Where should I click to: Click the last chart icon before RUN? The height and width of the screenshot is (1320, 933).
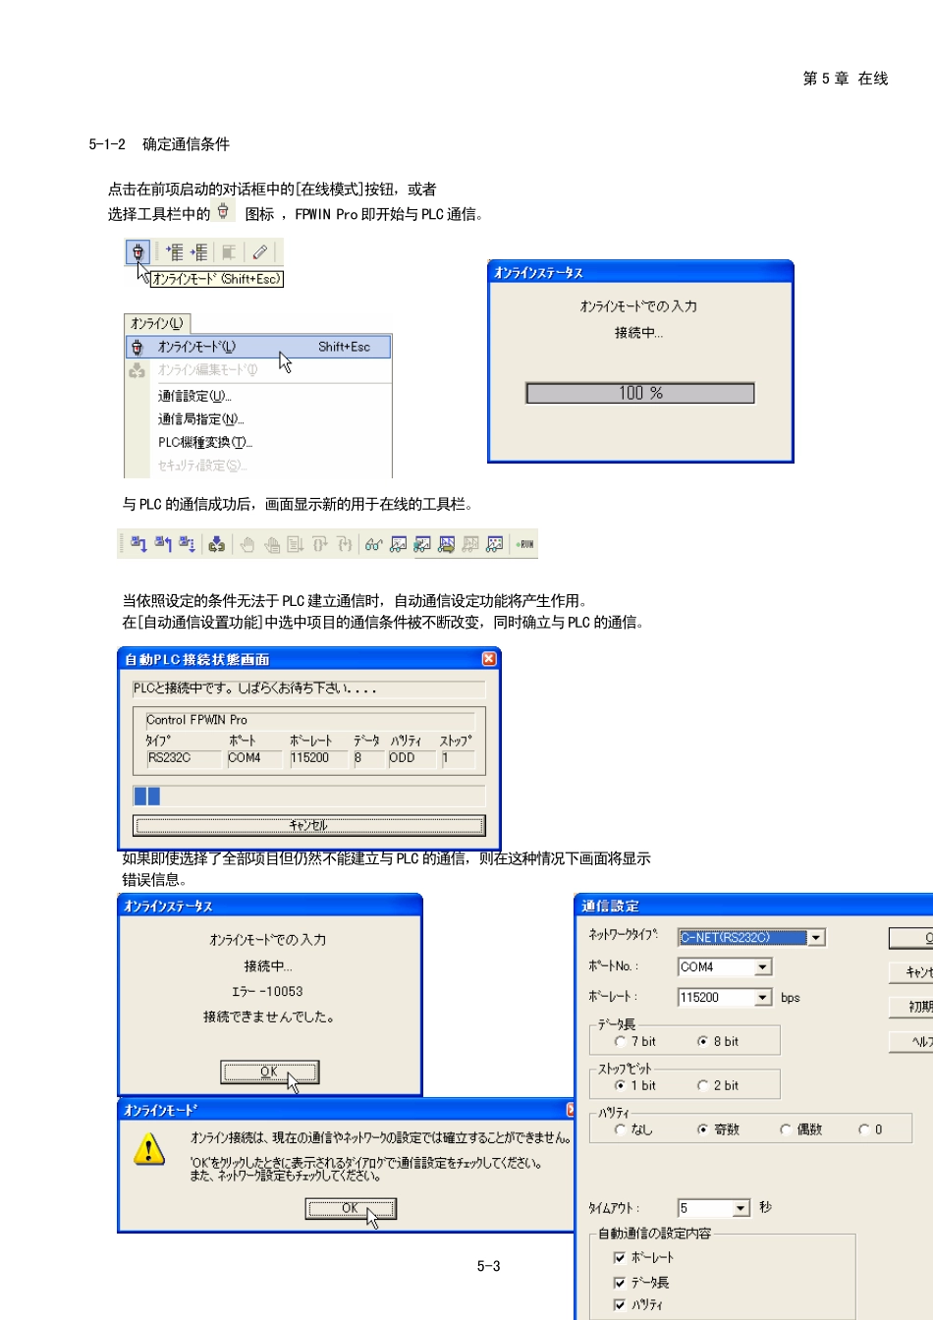coord(495,544)
